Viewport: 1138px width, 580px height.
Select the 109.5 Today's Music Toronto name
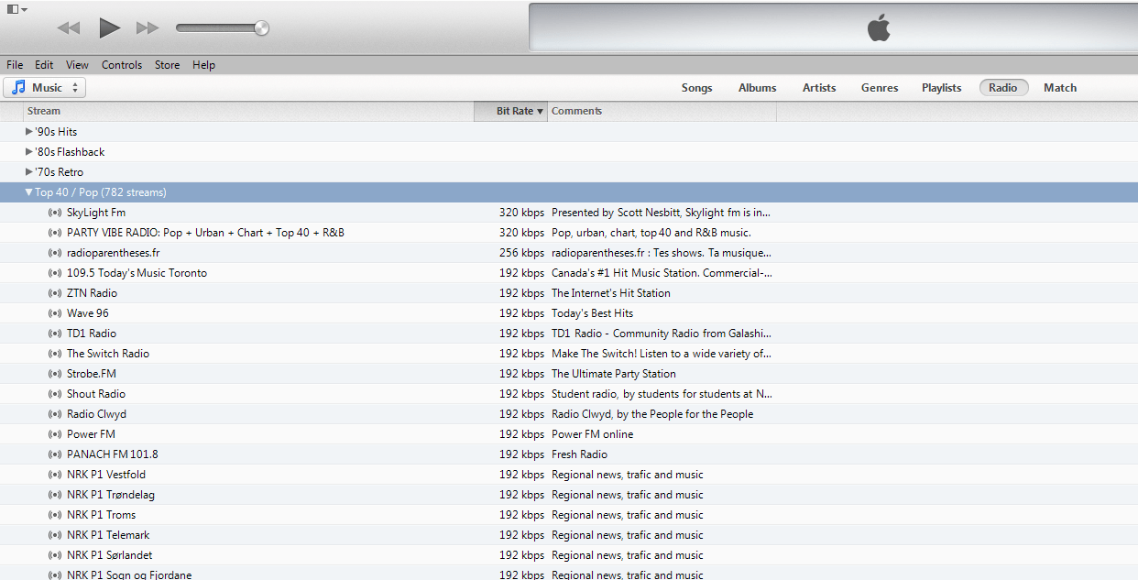click(137, 273)
